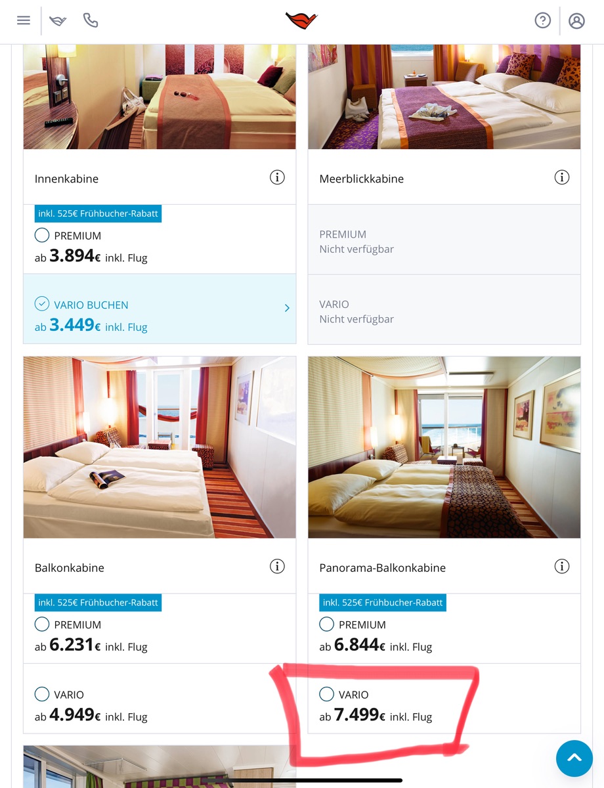Open the help question mark icon
Screen dimensions: 604x788
(542, 20)
